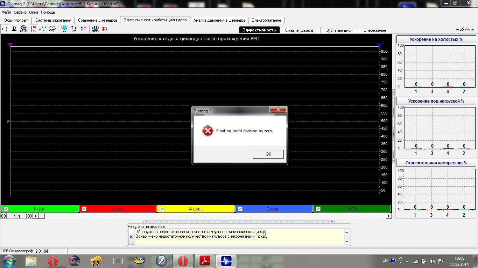Click the help question mark tray icon
This screenshot has height=268, width=478.
[393, 260]
